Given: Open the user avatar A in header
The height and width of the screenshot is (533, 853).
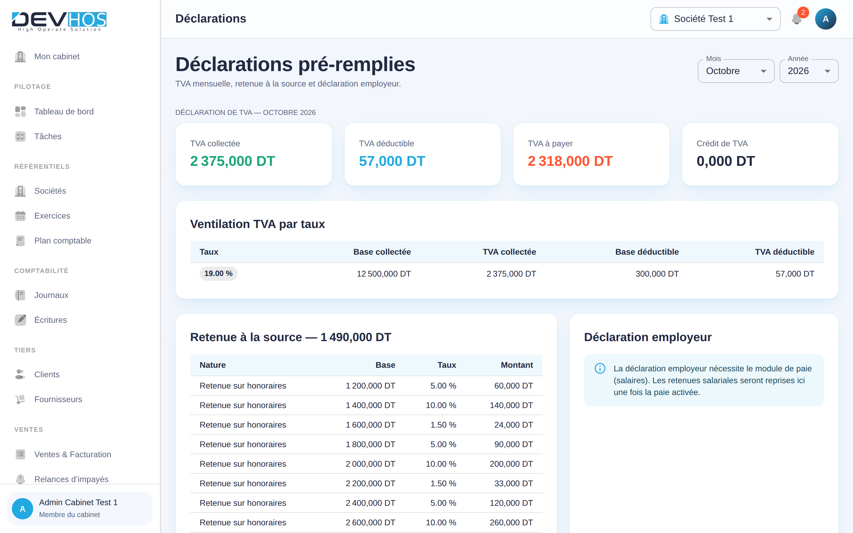Looking at the screenshot, I should (825, 19).
